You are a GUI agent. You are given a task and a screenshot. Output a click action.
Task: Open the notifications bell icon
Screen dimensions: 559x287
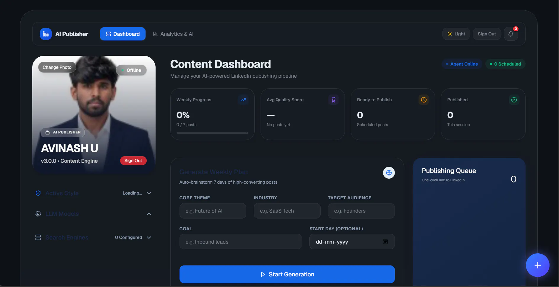511,34
